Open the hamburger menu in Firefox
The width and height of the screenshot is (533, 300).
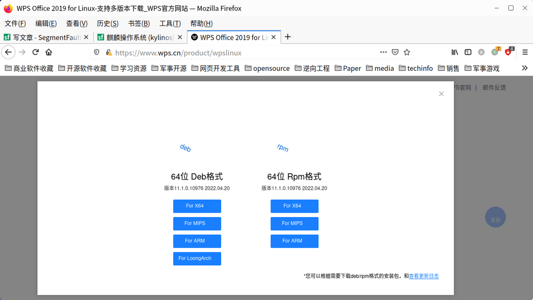[525, 52]
